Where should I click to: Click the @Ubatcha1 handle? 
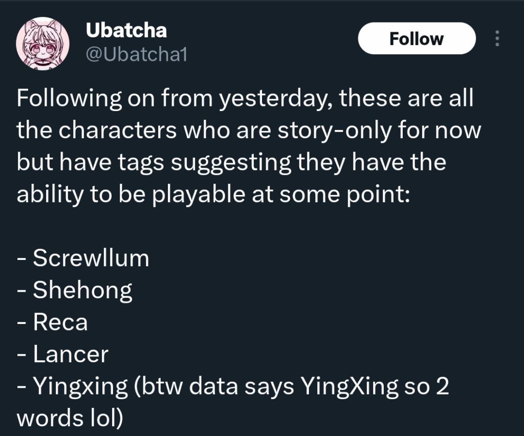pyautogui.click(x=136, y=53)
